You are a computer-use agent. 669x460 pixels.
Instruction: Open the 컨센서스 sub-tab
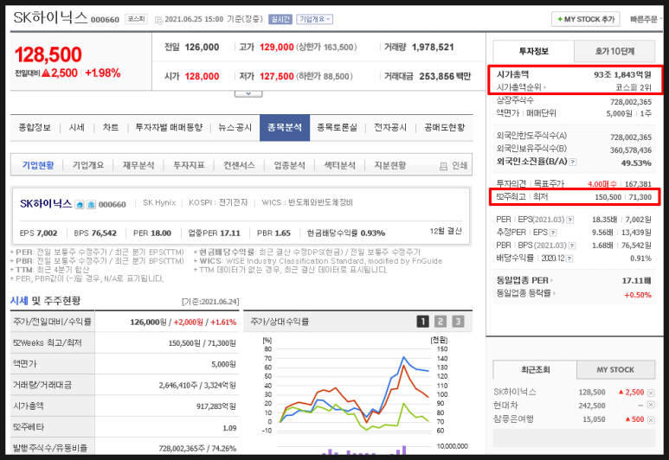click(x=240, y=165)
